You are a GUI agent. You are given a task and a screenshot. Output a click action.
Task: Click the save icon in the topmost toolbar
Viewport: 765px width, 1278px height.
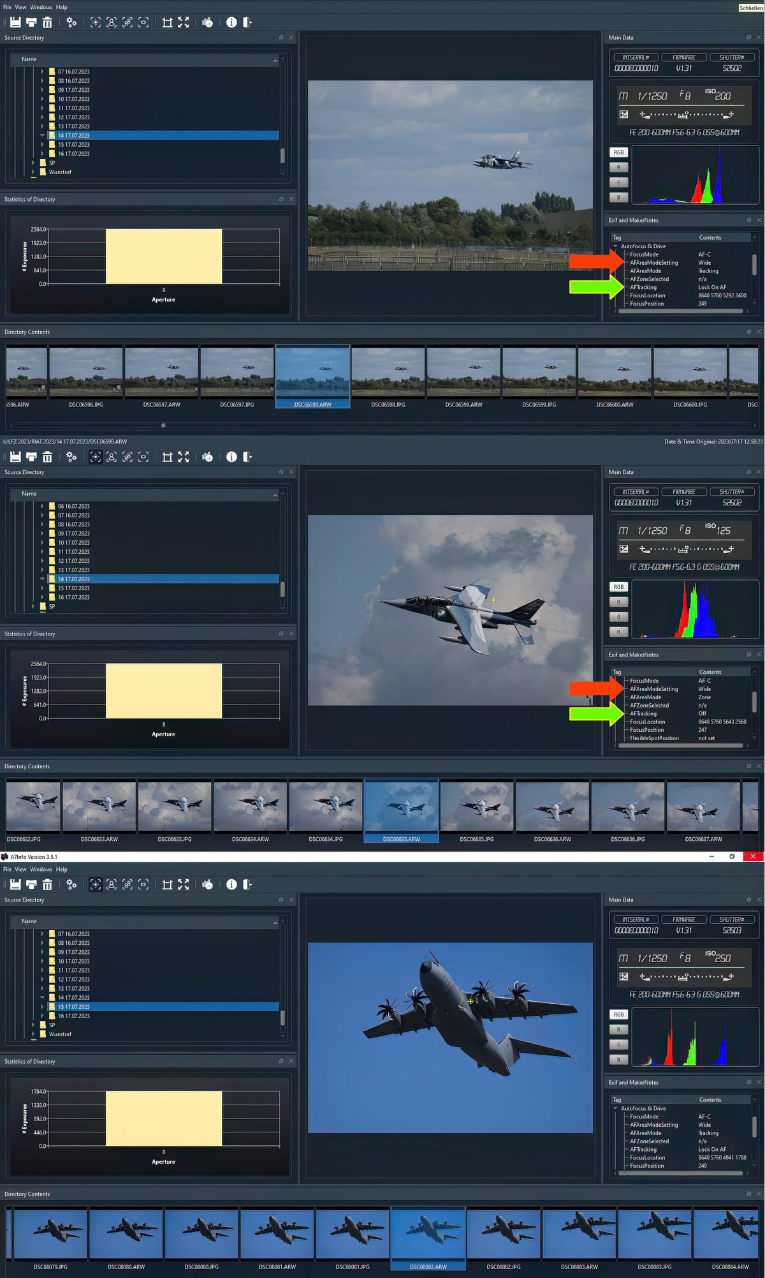pyautogui.click(x=15, y=22)
